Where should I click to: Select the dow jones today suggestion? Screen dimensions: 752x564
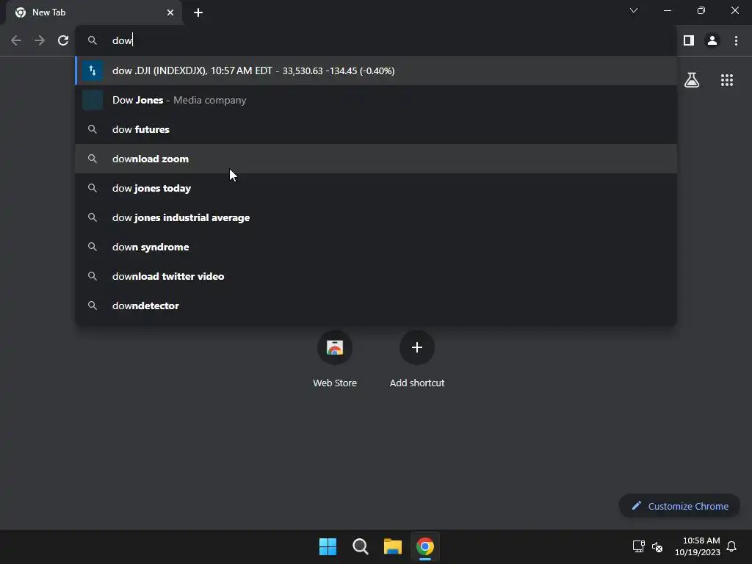click(x=376, y=188)
